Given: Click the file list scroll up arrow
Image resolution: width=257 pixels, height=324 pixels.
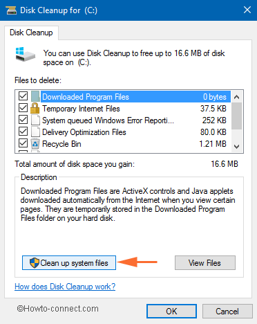Looking at the screenshot, I should (236, 97).
